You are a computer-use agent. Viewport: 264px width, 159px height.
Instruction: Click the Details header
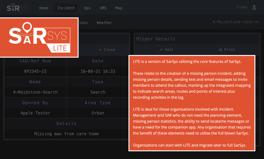tap(66, 123)
